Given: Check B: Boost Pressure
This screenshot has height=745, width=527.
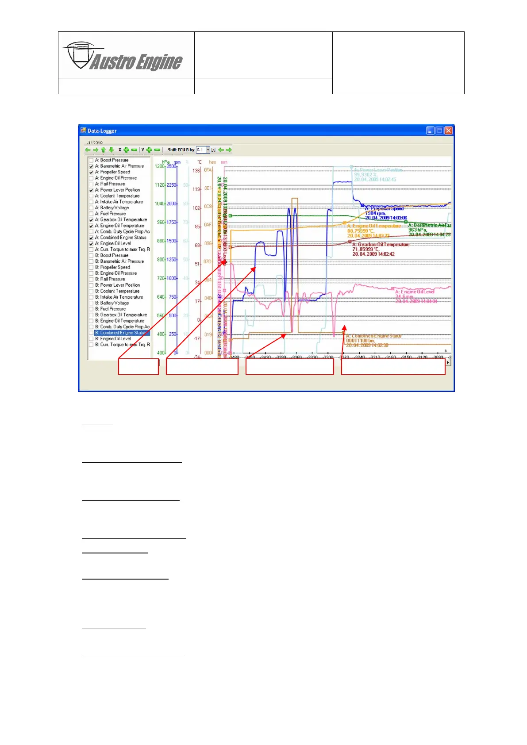Looking at the screenshot, I should tap(91, 256).
